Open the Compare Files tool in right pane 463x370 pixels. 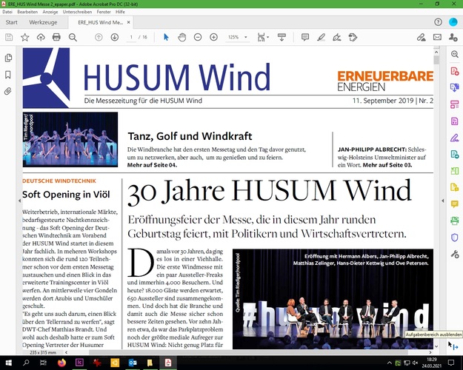tap(455, 171)
